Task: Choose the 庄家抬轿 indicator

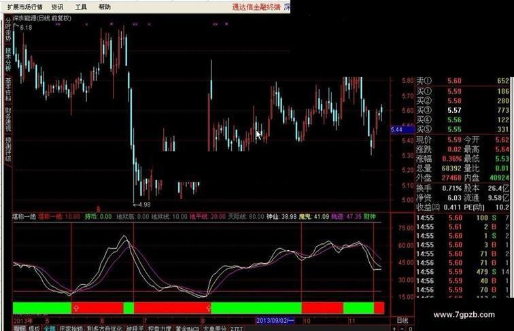Action: coord(71,328)
